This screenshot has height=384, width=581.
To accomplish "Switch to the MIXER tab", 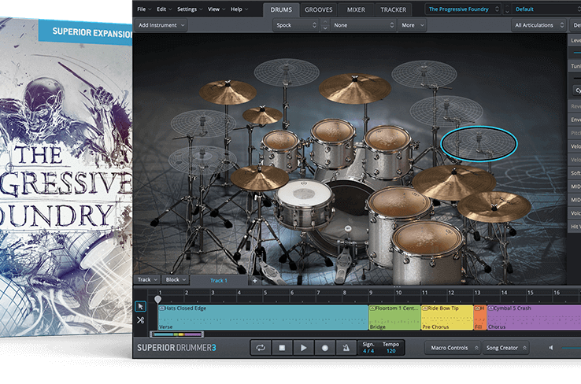I will pyautogui.click(x=356, y=9).
